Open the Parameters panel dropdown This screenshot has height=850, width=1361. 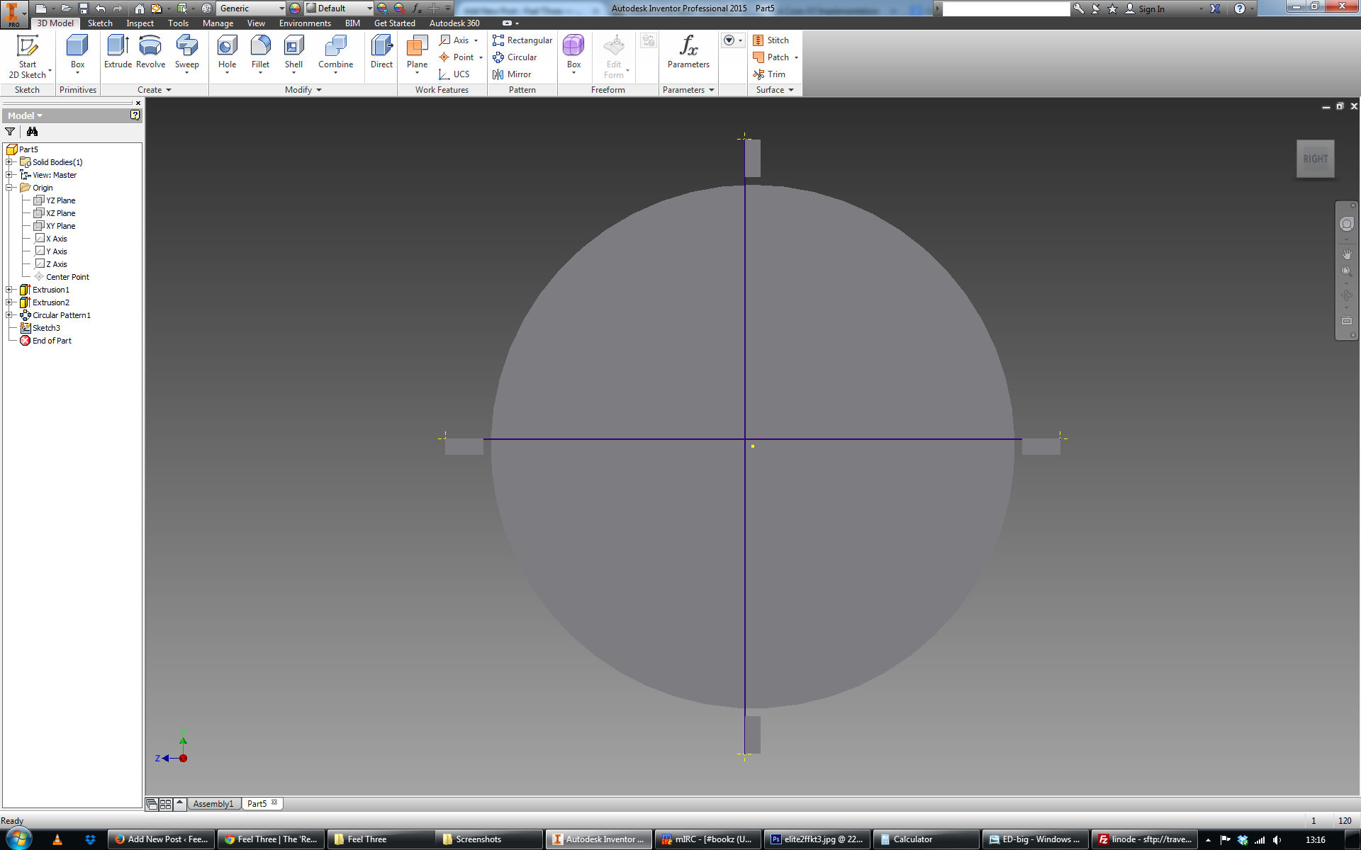(x=688, y=90)
